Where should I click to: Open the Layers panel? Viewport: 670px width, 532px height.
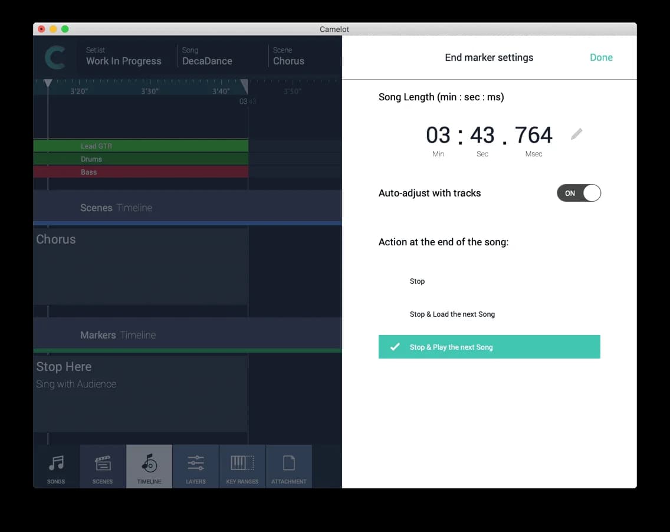(x=195, y=466)
